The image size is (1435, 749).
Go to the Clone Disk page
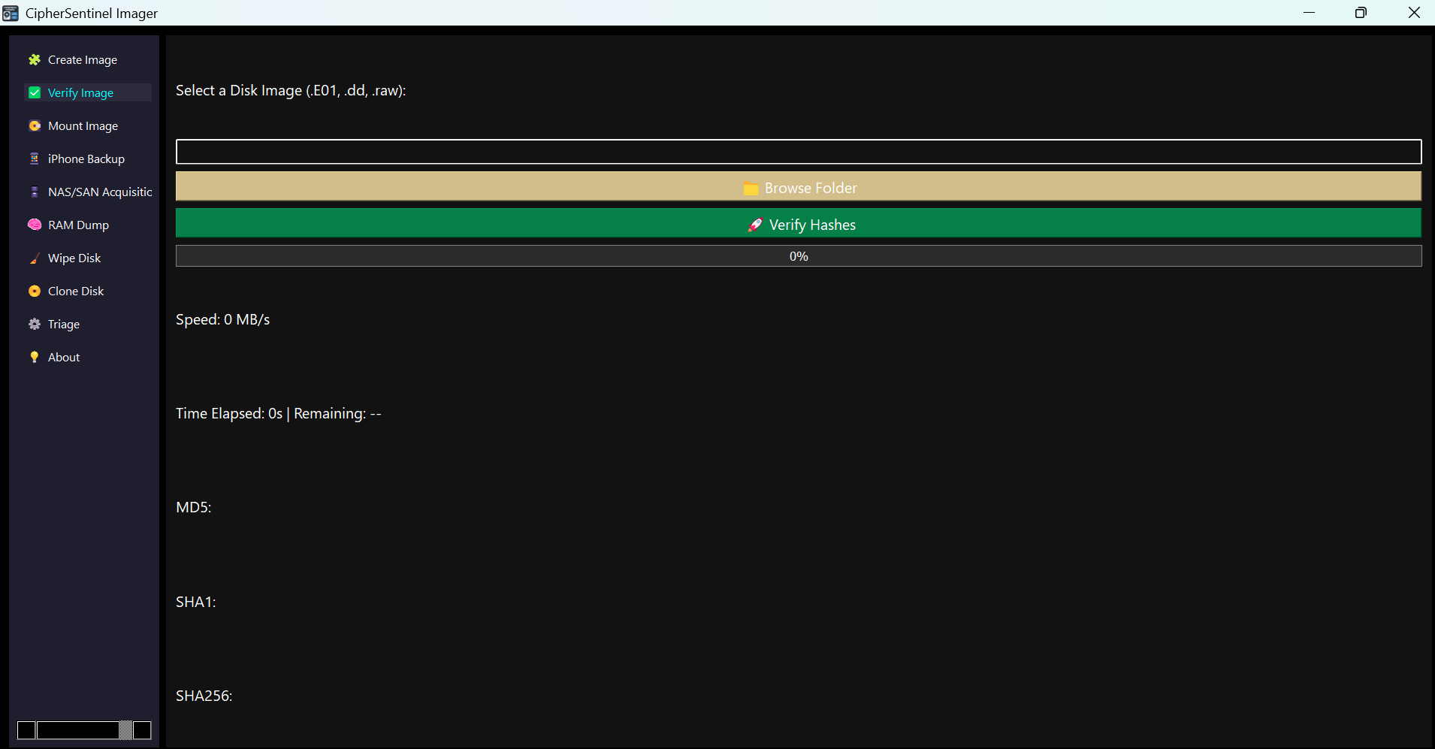88,291
